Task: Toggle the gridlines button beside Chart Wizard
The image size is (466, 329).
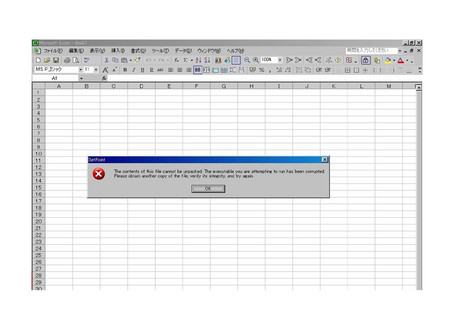Action: point(236,60)
